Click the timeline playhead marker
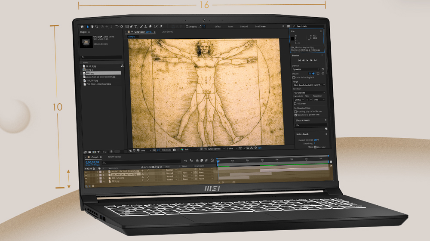 [218, 161]
